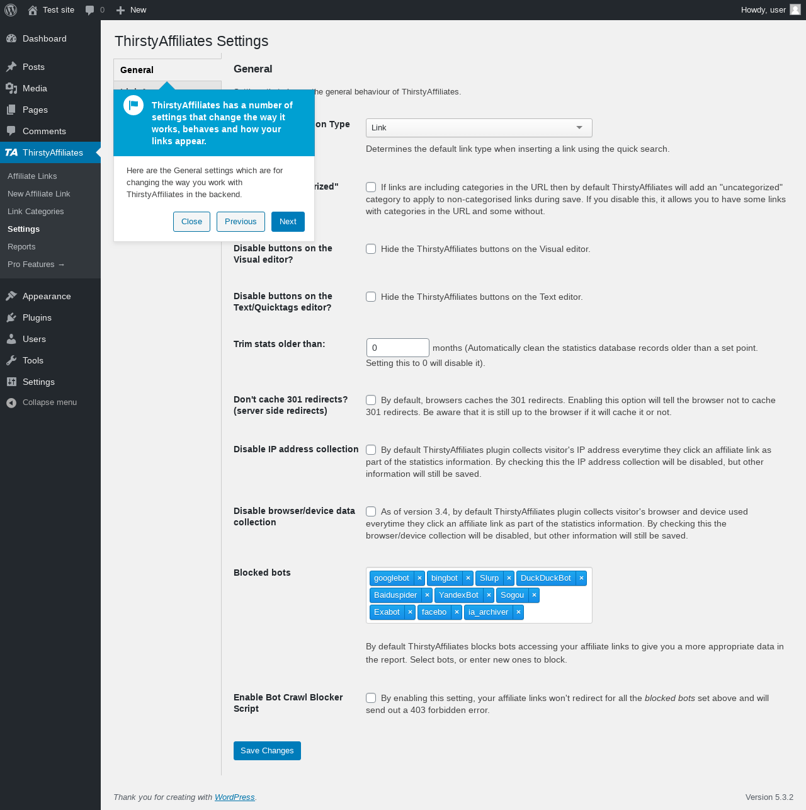Image resolution: width=806 pixels, height=810 pixels.
Task: Enable hiding buttons on Text editor
Action: (371, 297)
